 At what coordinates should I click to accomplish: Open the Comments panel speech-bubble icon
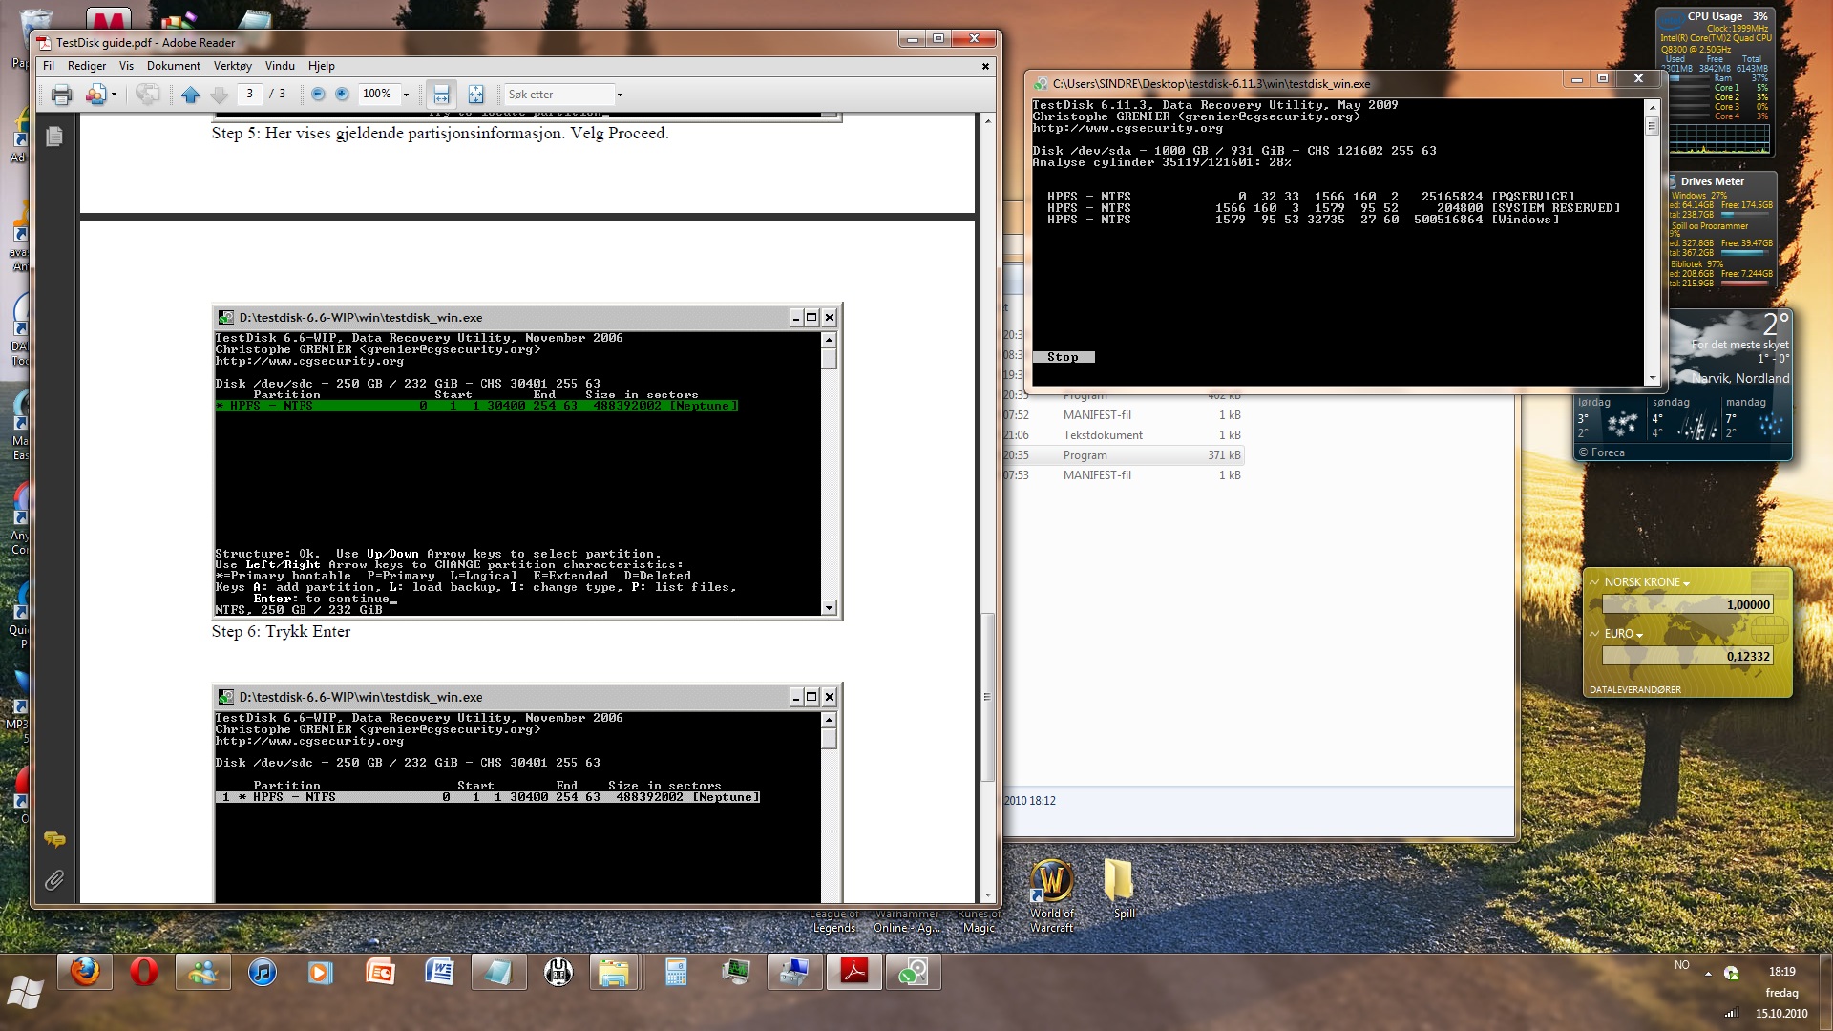pos(54,839)
